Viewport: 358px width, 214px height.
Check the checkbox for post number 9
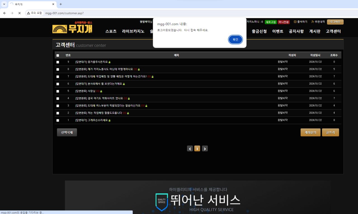click(58, 62)
